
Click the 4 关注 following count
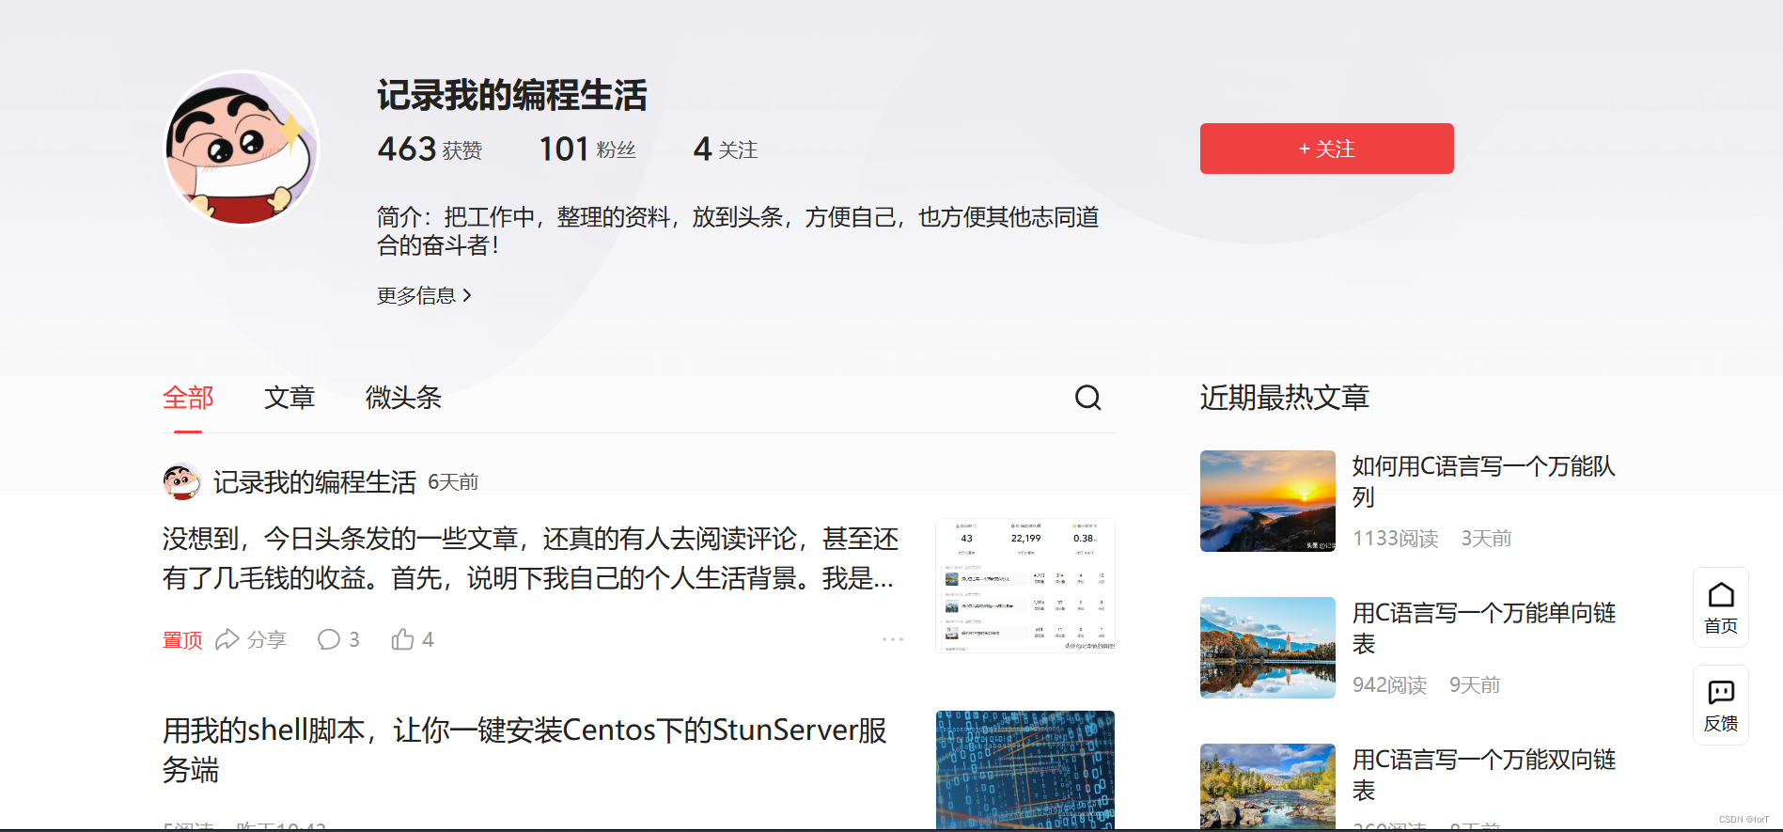pos(726,149)
